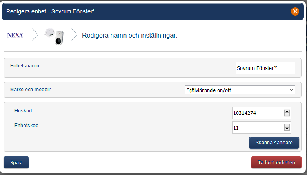Image resolution: width=307 pixels, height=175 pixels.
Task: Click the Ta bort enheten button
Action: click(276, 162)
